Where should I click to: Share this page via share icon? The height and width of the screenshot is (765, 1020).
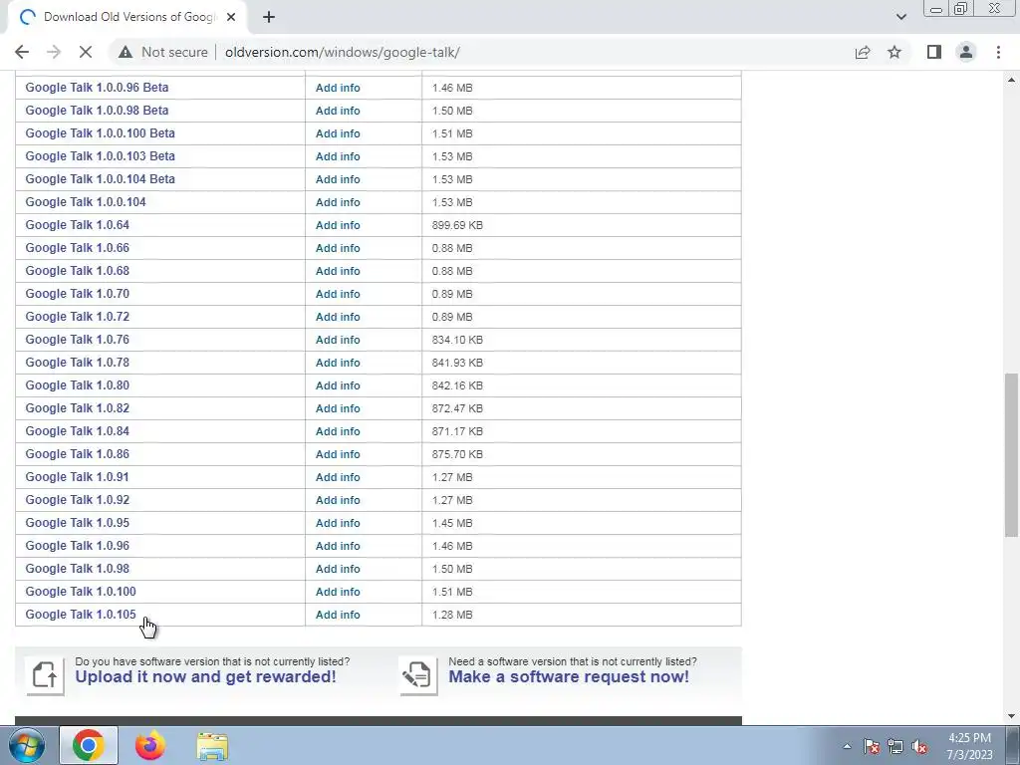coord(863,52)
